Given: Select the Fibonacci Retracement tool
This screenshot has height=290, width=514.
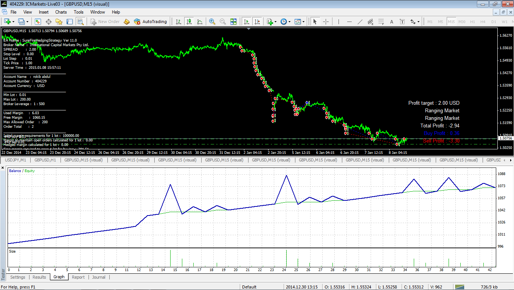Looking at the screenshot, I should click(x=381, y=22).
